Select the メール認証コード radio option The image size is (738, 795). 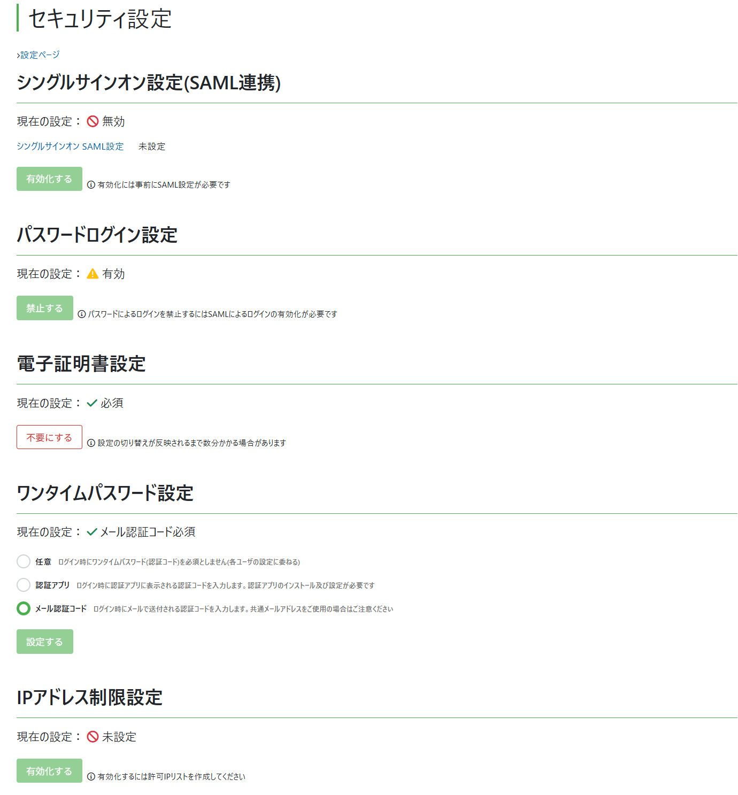pos(24,608)
